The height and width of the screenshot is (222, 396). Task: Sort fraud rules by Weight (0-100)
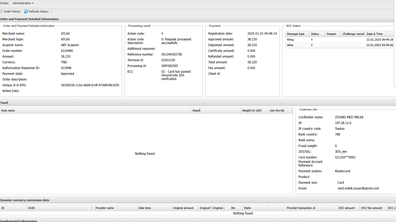(251, 110)
